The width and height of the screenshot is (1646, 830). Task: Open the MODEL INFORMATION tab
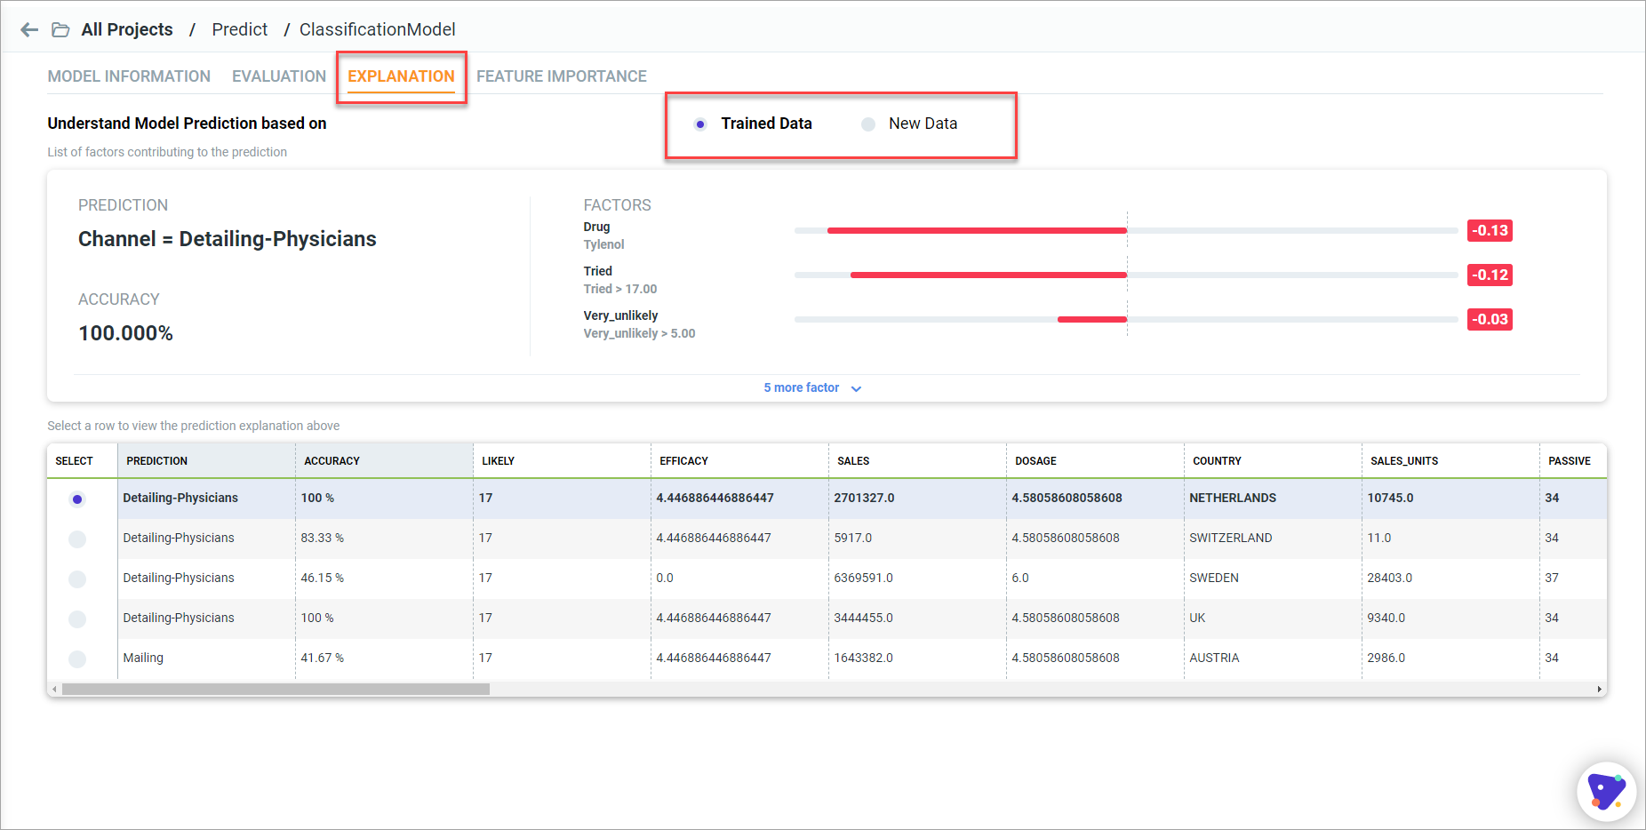click(x=129, y=76)
